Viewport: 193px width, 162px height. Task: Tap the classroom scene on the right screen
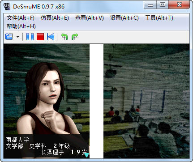[x=146, y=101]
